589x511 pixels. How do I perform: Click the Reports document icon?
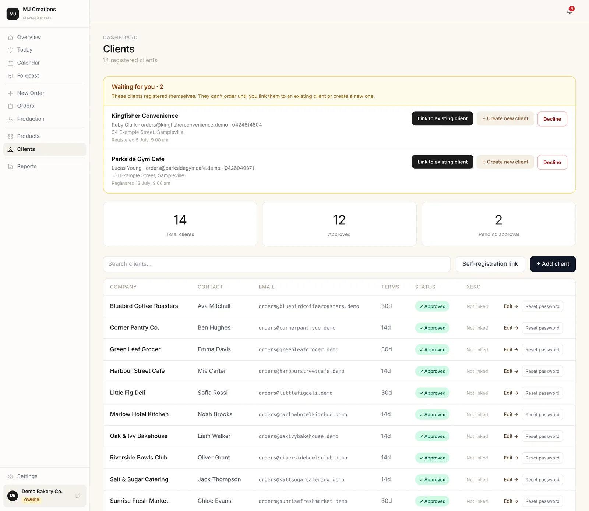[10, 167]
